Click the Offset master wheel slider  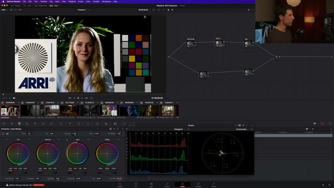[107, 173]
